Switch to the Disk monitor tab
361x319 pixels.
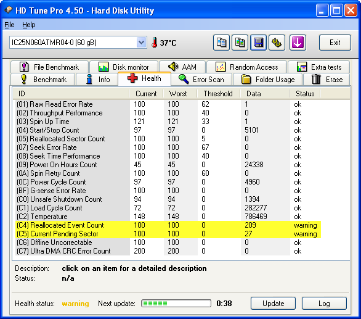point(124,67)
